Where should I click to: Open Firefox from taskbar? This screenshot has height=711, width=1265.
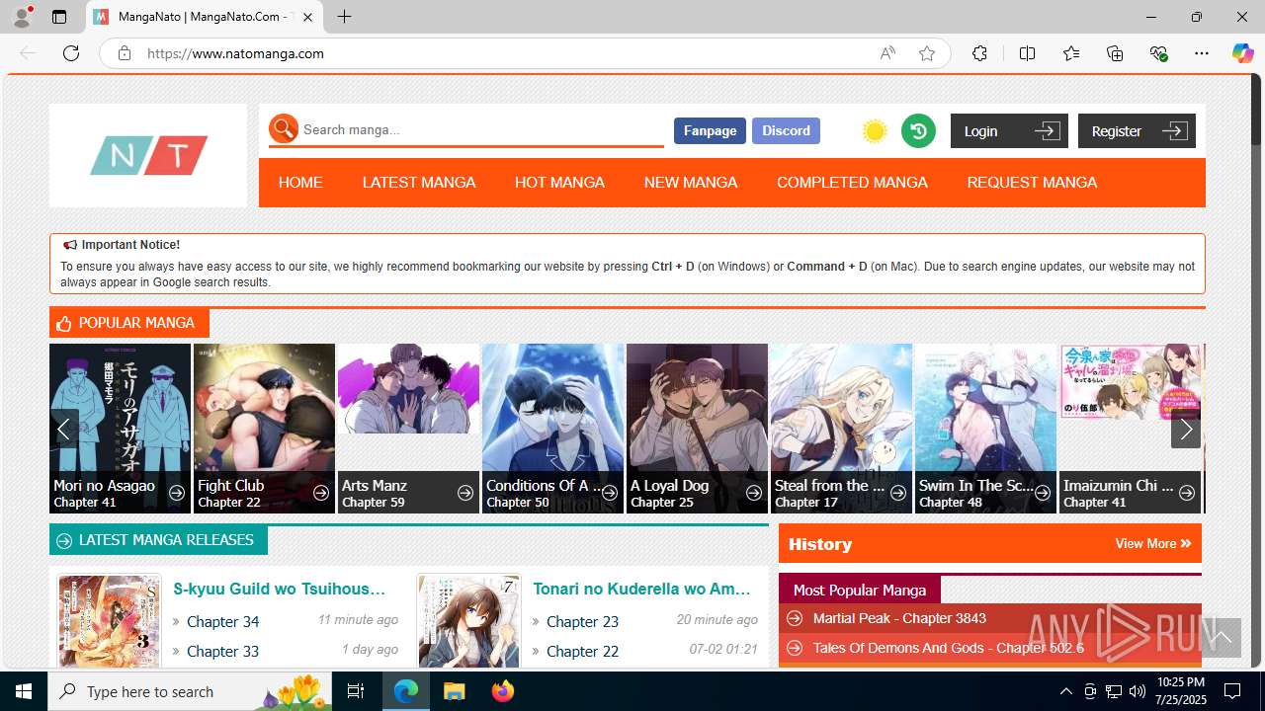[x=503, y=691]
